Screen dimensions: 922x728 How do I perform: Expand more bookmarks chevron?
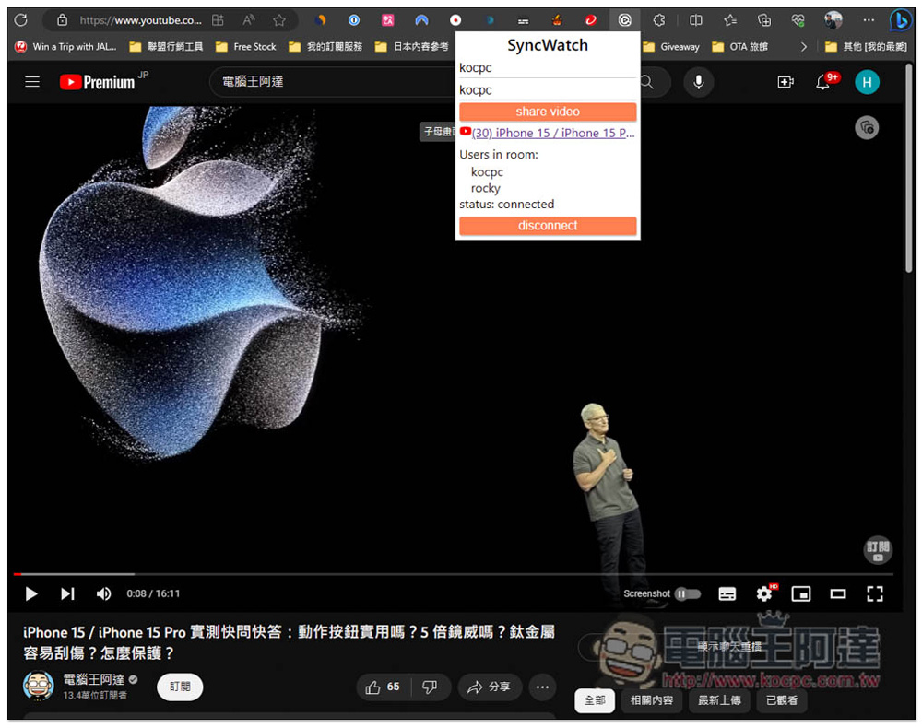click(803, 46)
